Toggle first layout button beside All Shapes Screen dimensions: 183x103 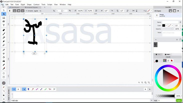170,11
